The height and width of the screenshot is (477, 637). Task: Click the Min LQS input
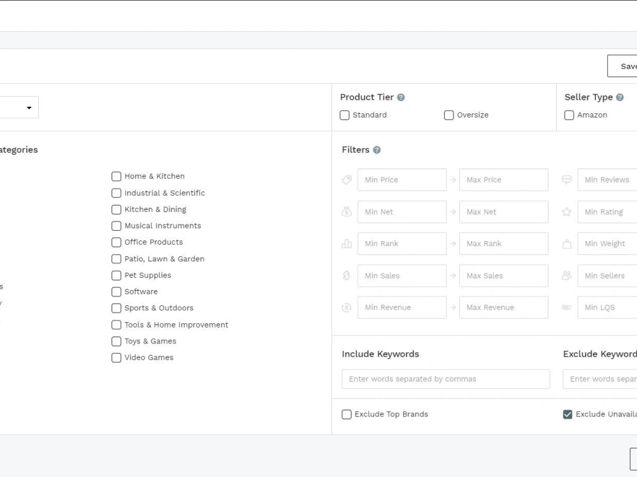[x=607, y=307]
